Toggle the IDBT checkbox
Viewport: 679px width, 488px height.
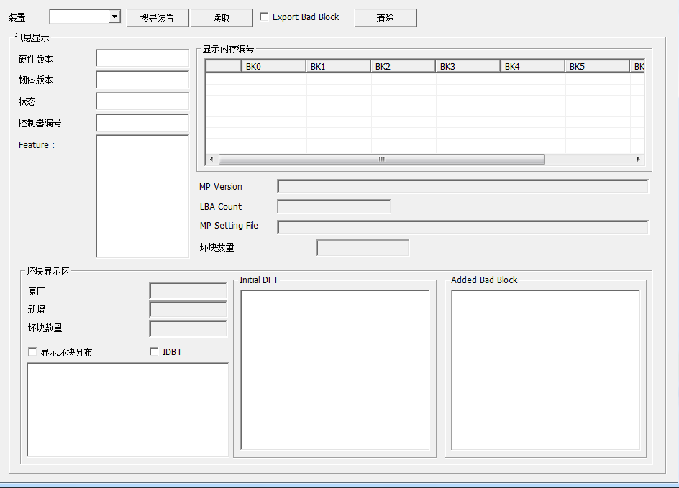coord(154,351)
